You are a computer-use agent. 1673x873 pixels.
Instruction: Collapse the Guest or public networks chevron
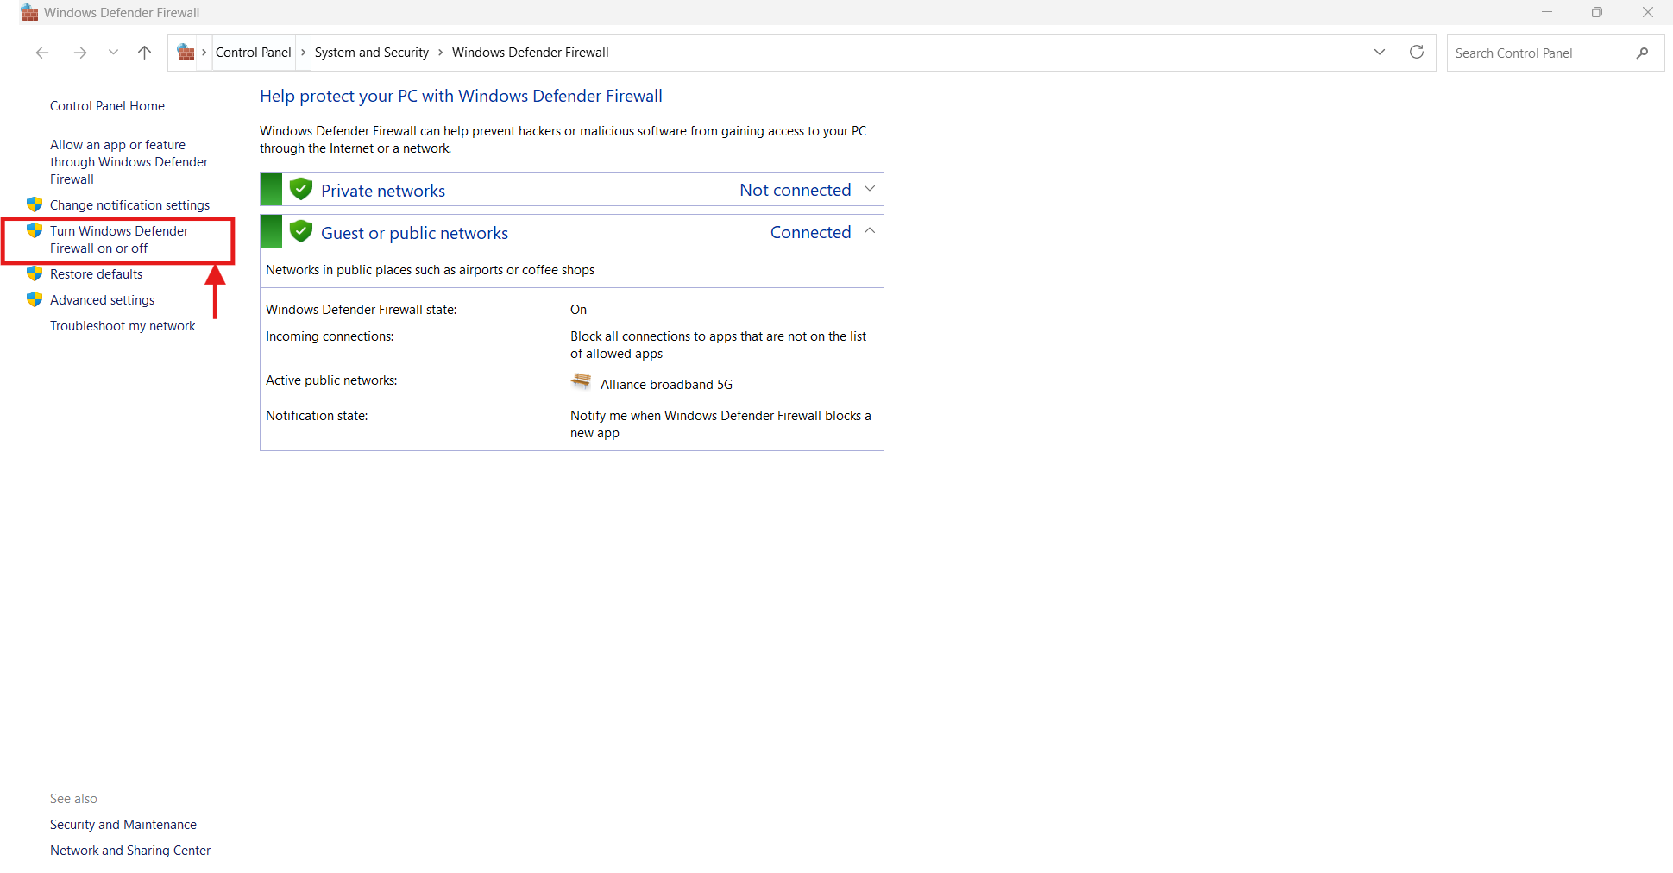coord(870,231)
